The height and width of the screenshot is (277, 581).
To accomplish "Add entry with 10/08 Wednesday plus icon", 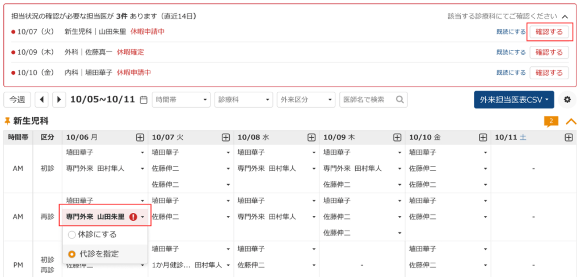I will pyautogui.click(x=311, y=137).
